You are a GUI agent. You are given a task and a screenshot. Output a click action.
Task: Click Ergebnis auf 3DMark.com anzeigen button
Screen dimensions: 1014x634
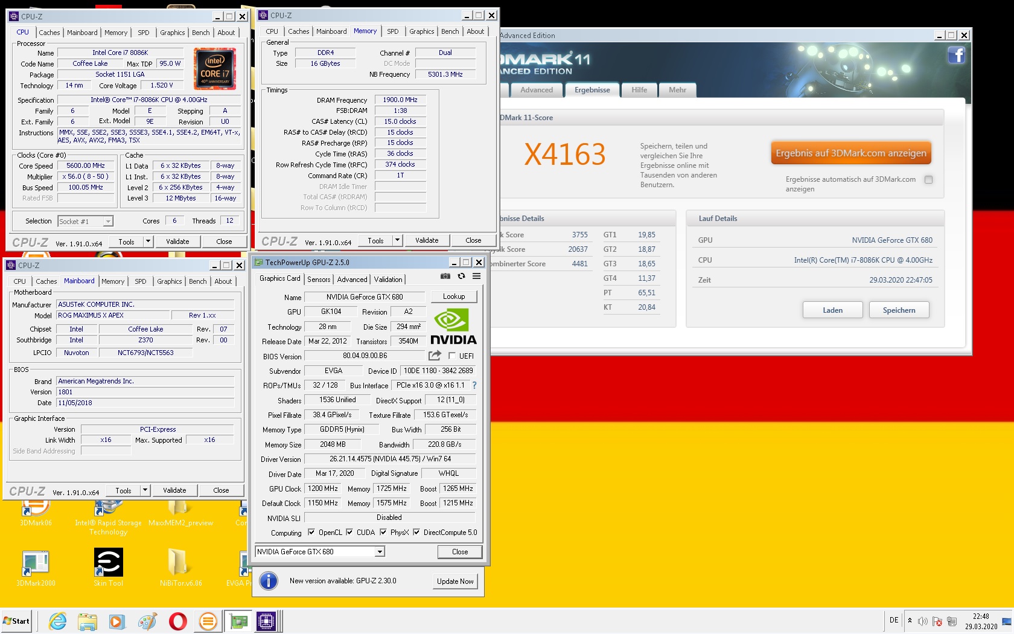(851, 153)
